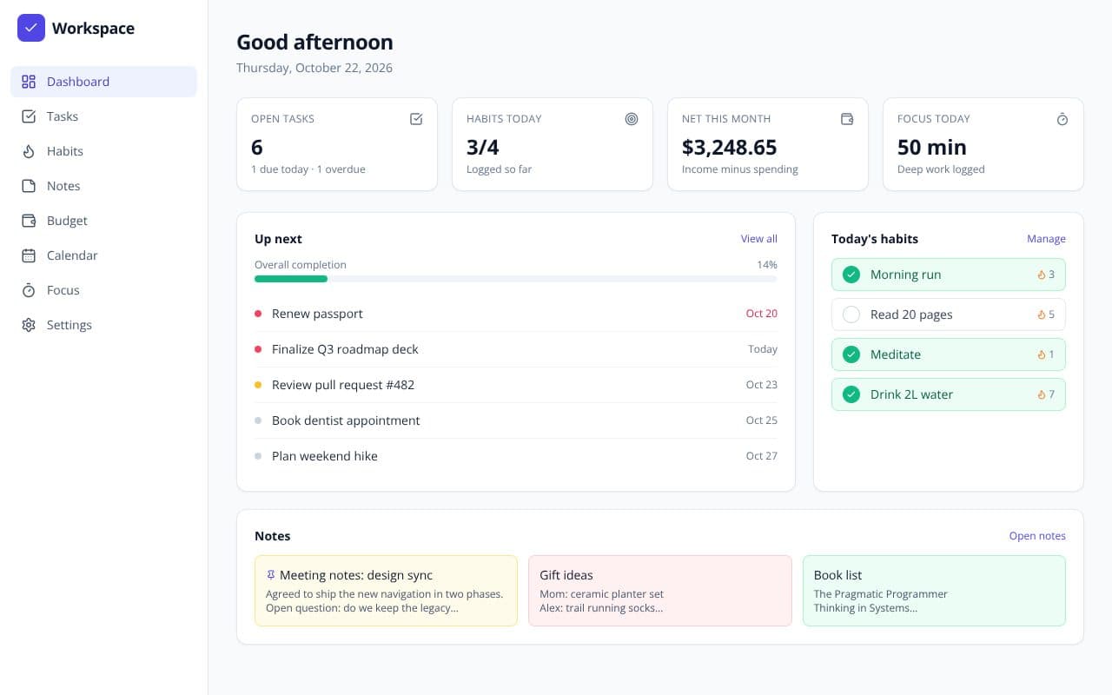Click the Focus timer icon in sidebar
This screenshot has width=1112, height=695.
(x=29, y=290)
